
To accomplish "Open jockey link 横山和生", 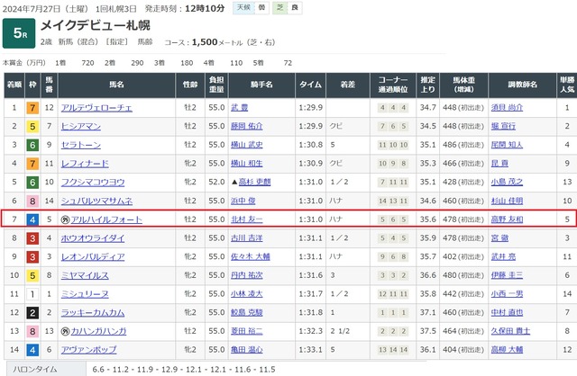I will [246, 164].
